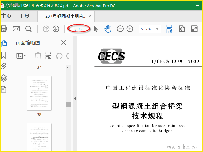This screenshot has width=203, height=152.
Task: Open the search magnifier tool
Action: (x=28, y=29)
